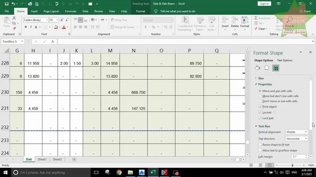Open Vertical alignment dropdown
Screen dimensions: 316x177
[296, 132]
